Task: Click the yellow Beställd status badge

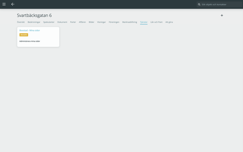Action: pos(24,35)
